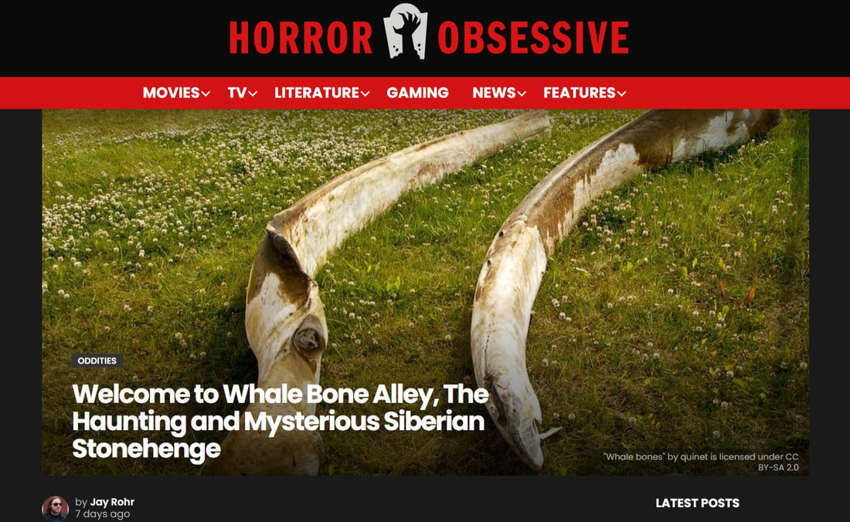
Task: Open the Literature menu item
Action: [317, 93]
